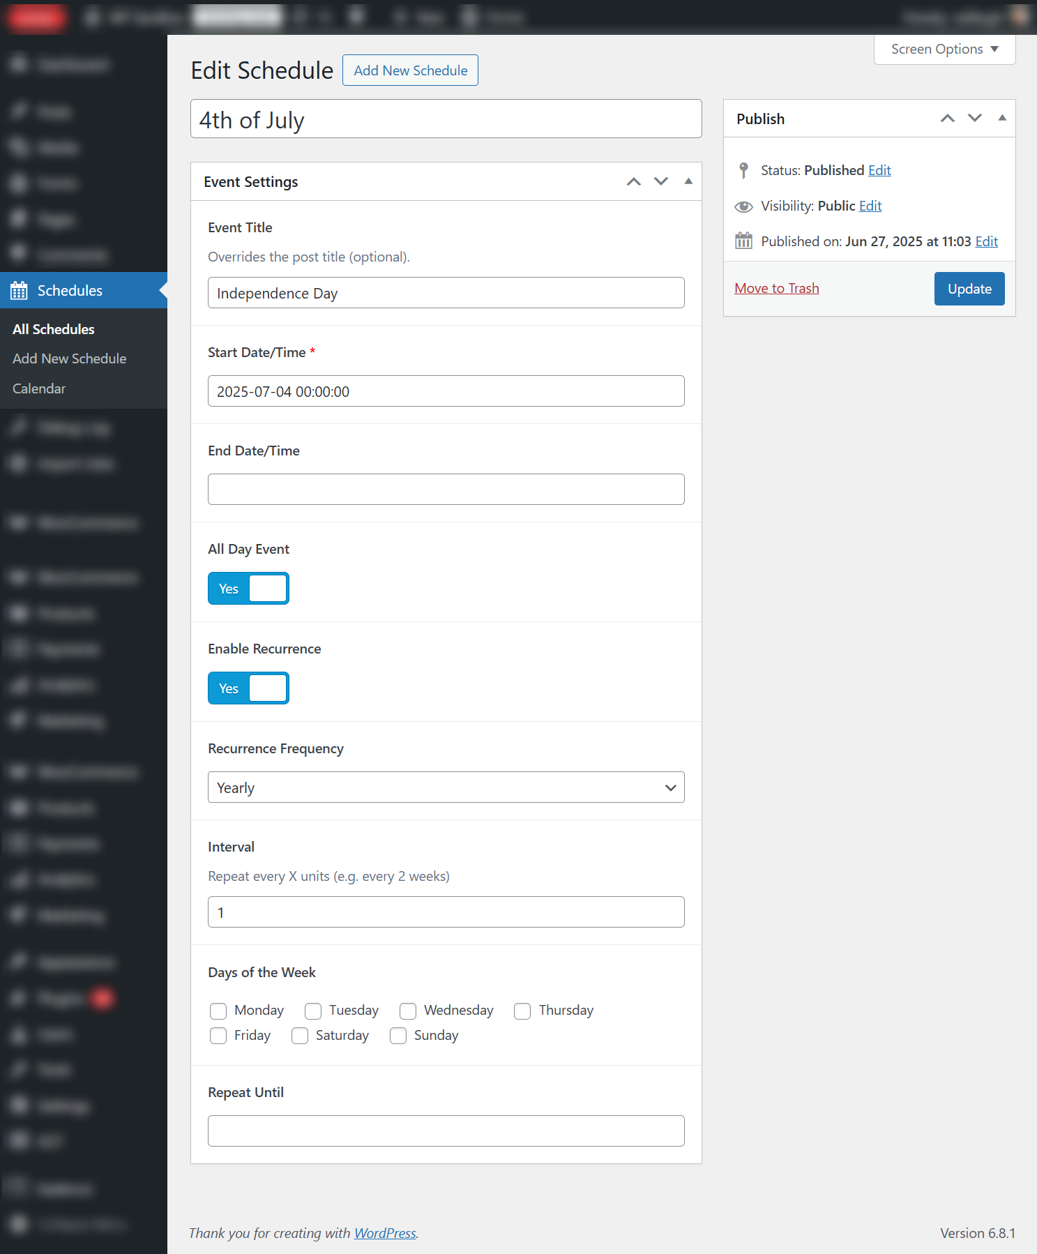Click the Repeat Until field
The height and width of the screenshot is (1254, 1037).
pos(446,1131)
